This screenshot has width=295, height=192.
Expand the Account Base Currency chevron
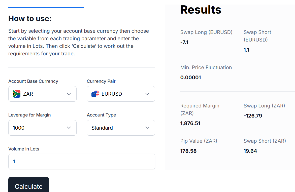69,94
